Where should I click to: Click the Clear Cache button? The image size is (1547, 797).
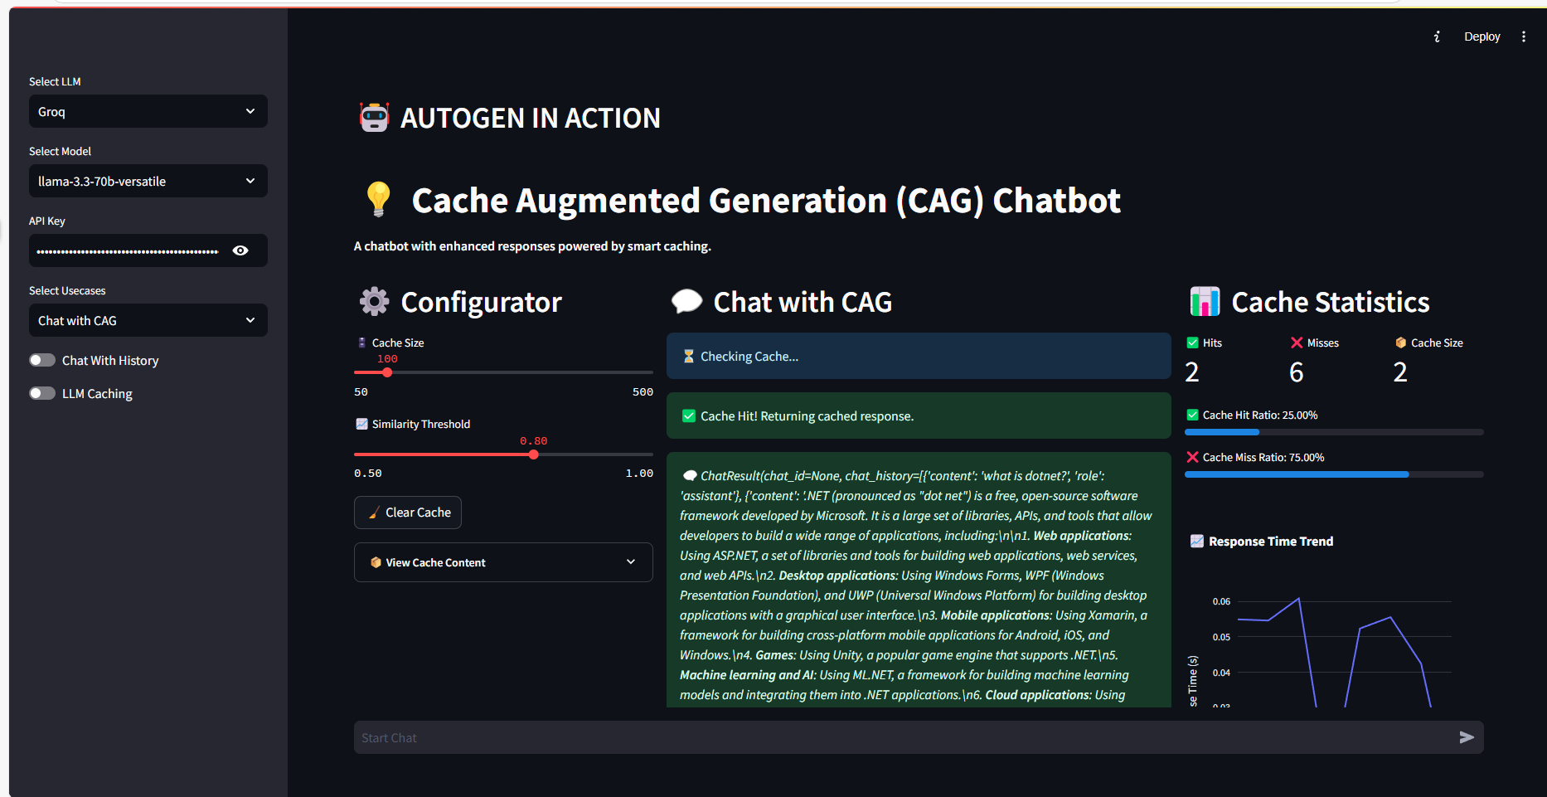pos(408,513)
